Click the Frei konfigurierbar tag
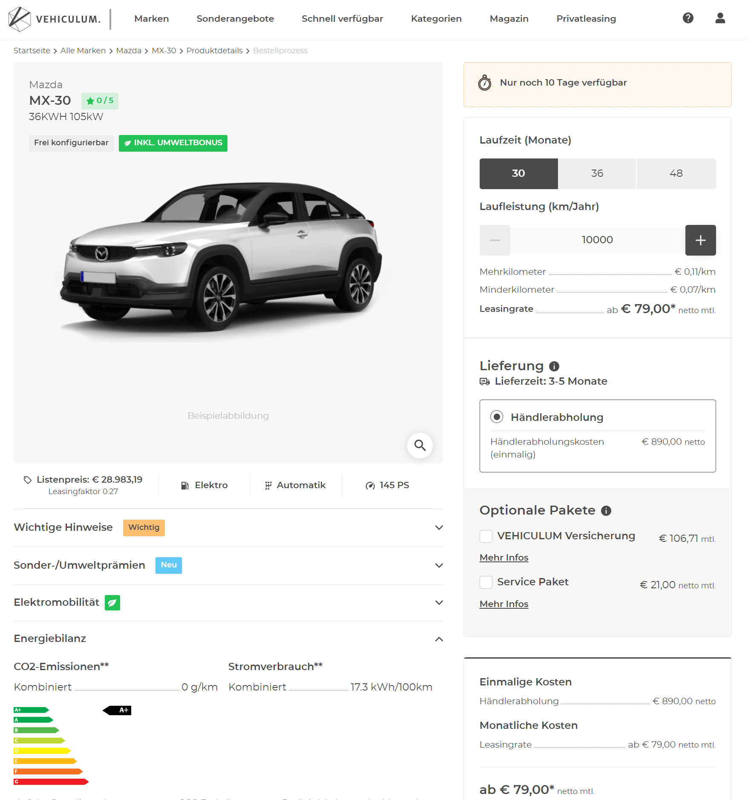The width and height of the screenshot is (748, 800). [x=71, y=143]
